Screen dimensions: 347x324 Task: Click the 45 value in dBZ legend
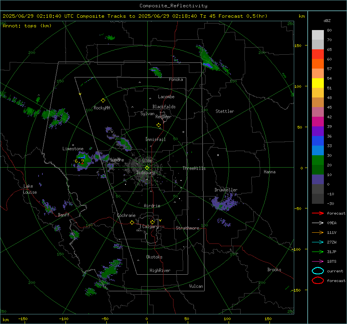point(329,107)
